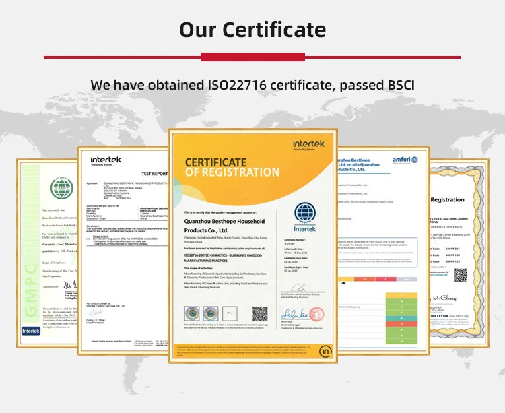Click the Intertek logo on the test report
This screenshot has height=413, width=505.
coord(106,160)
